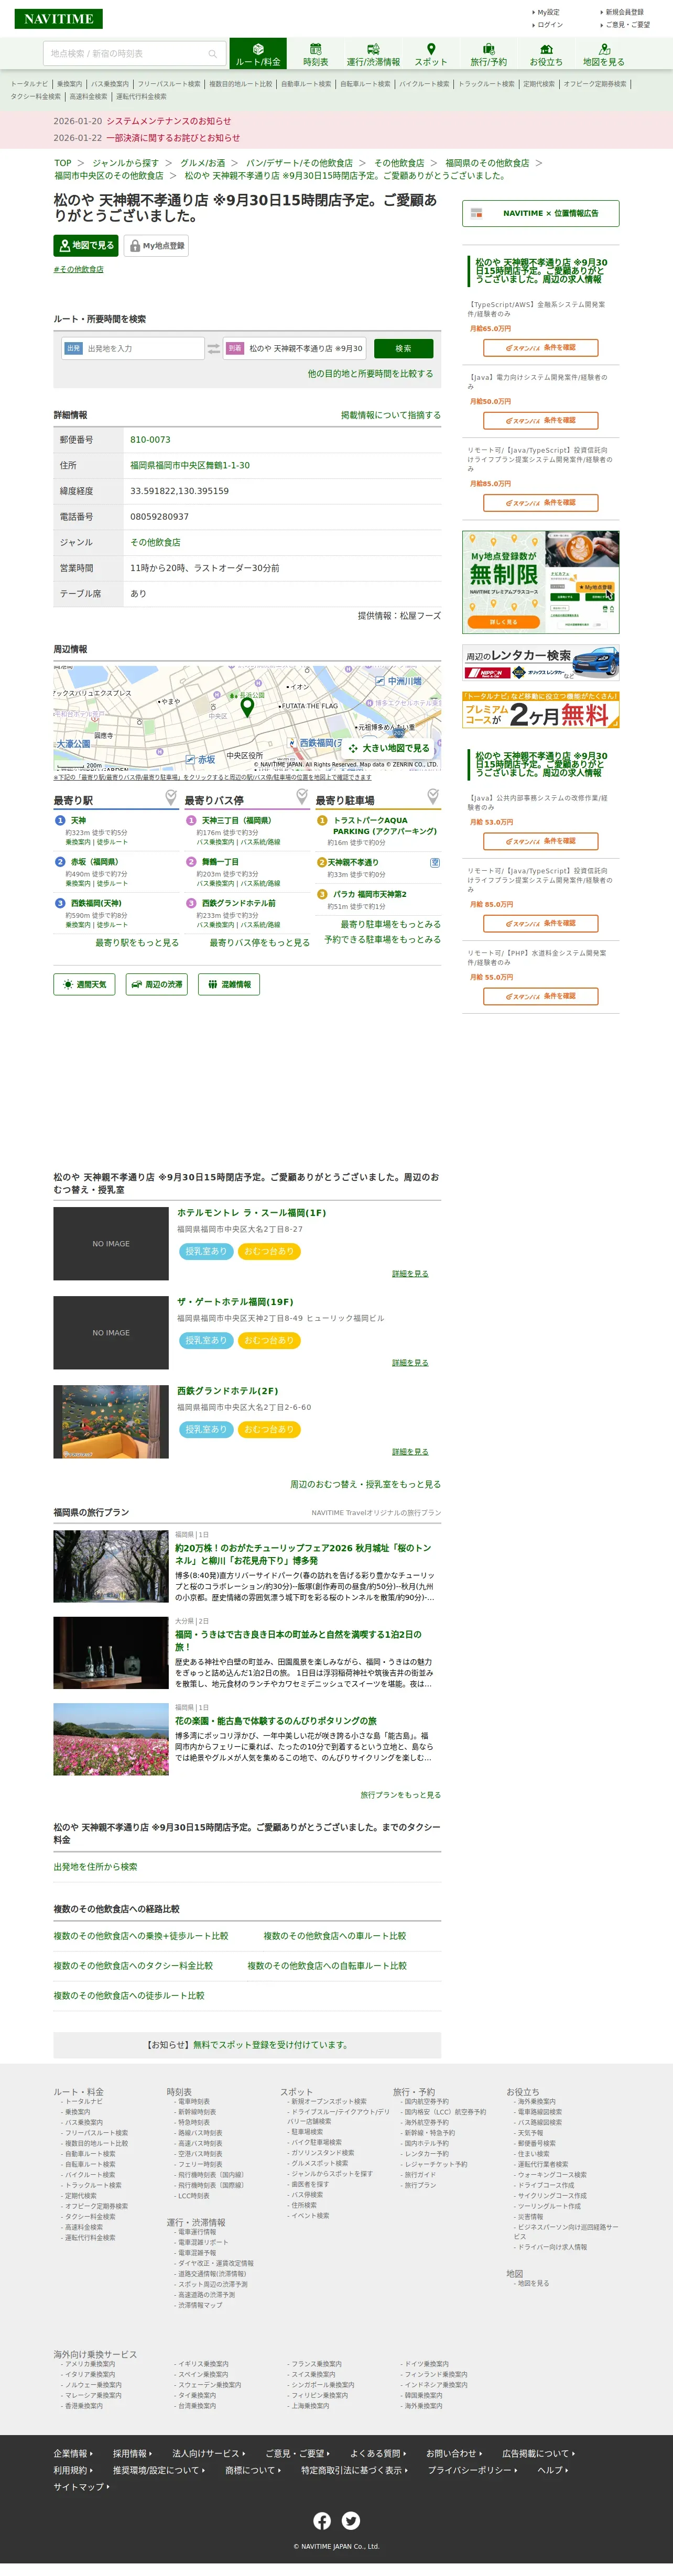Select parking パラカ 福岡市天神第2
673x2576 pixels.
click(x=369, y=894)
